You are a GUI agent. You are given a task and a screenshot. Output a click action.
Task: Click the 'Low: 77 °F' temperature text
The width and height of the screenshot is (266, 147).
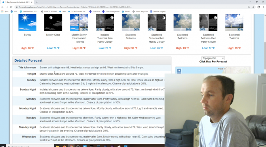pyautogui.click(x=208, y=48)
